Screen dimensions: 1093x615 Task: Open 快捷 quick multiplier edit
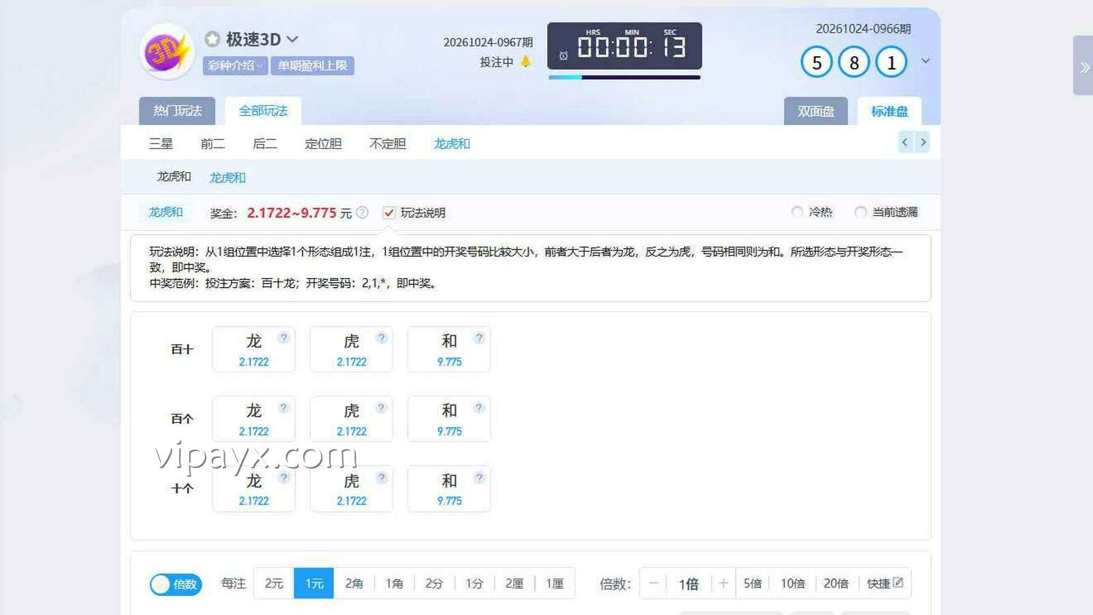[x=885, y=584]
